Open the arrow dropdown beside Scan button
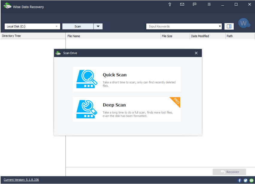 tap(98, 26)
